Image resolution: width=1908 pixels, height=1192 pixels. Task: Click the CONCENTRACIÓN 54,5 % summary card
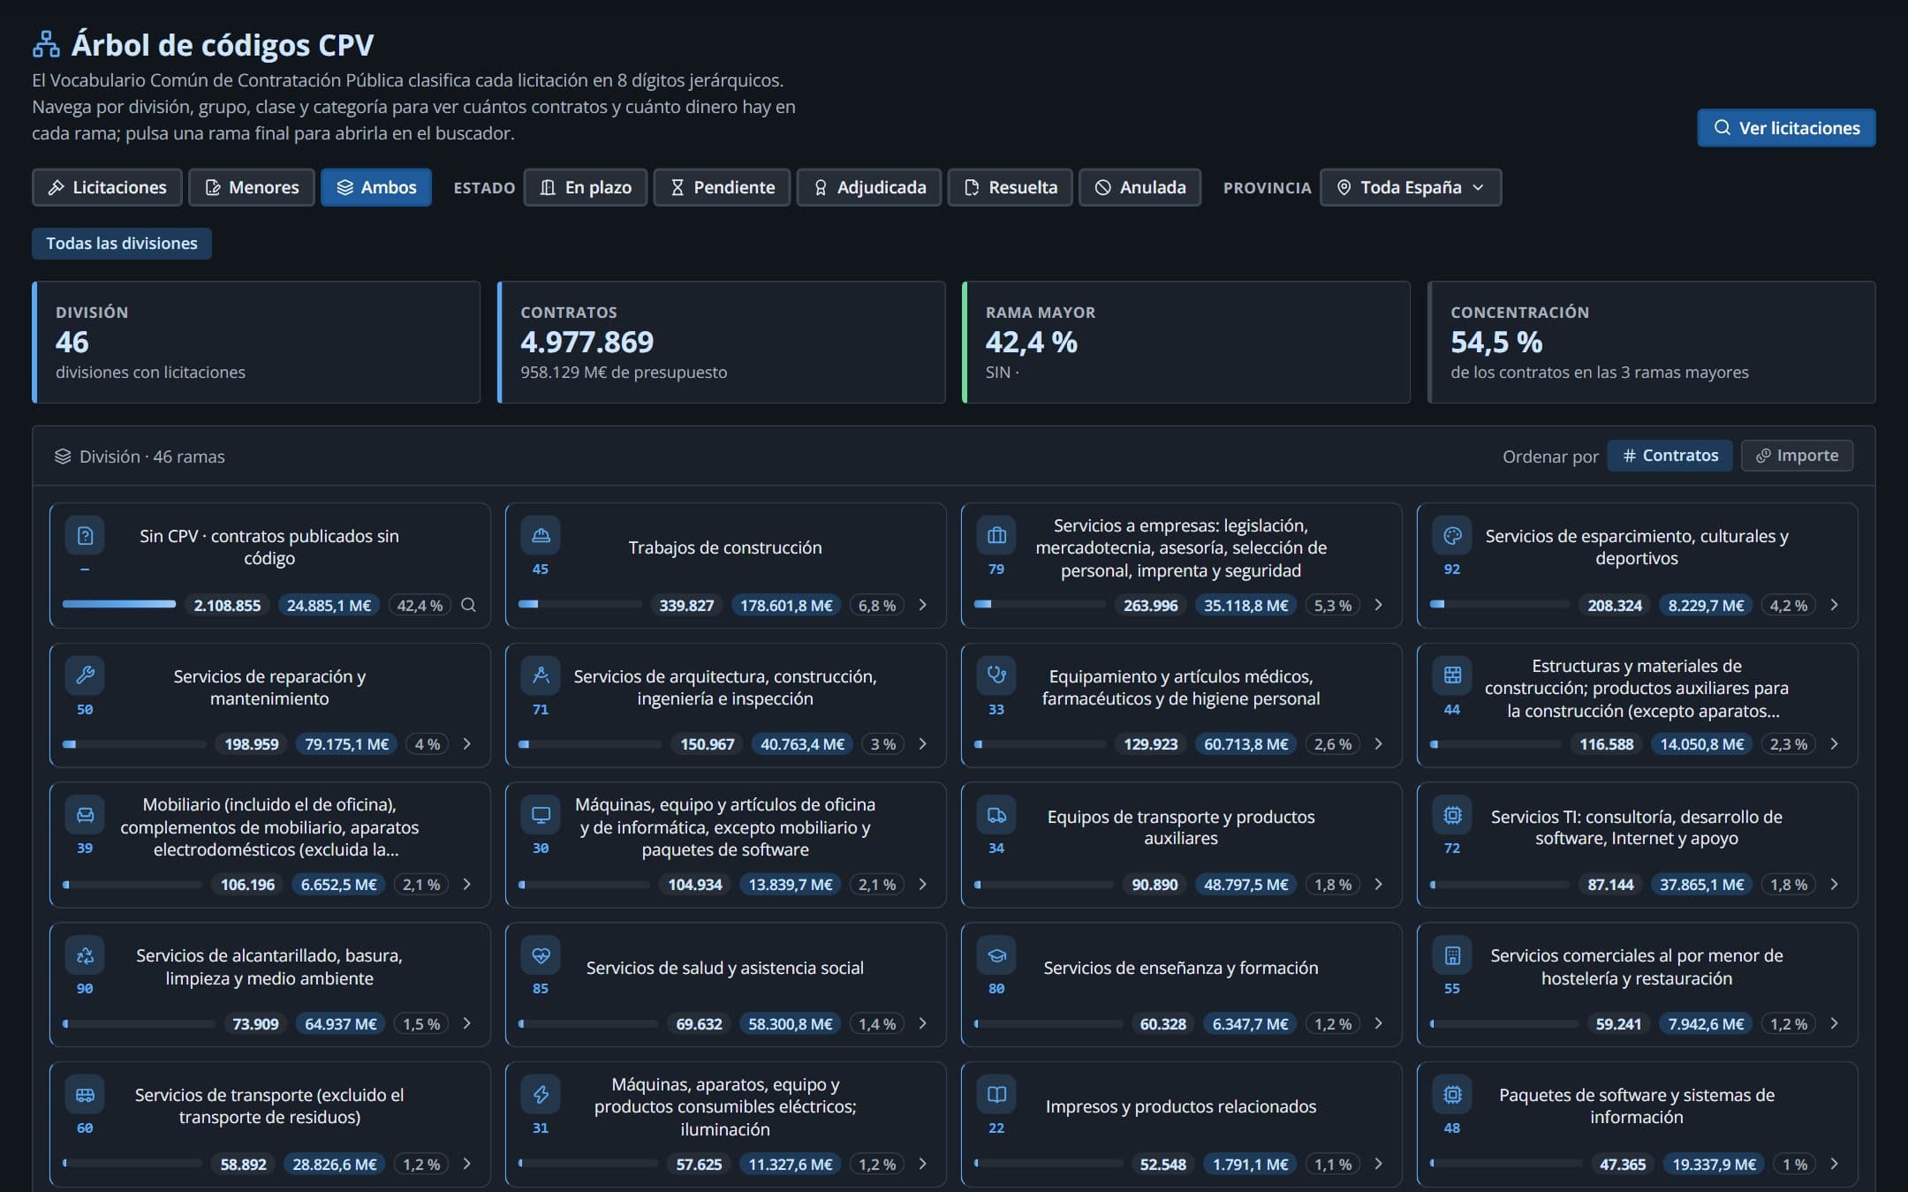tap(1652, 343)
